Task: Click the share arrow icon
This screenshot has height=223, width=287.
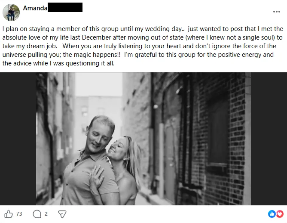Action: tap(62, 214)
